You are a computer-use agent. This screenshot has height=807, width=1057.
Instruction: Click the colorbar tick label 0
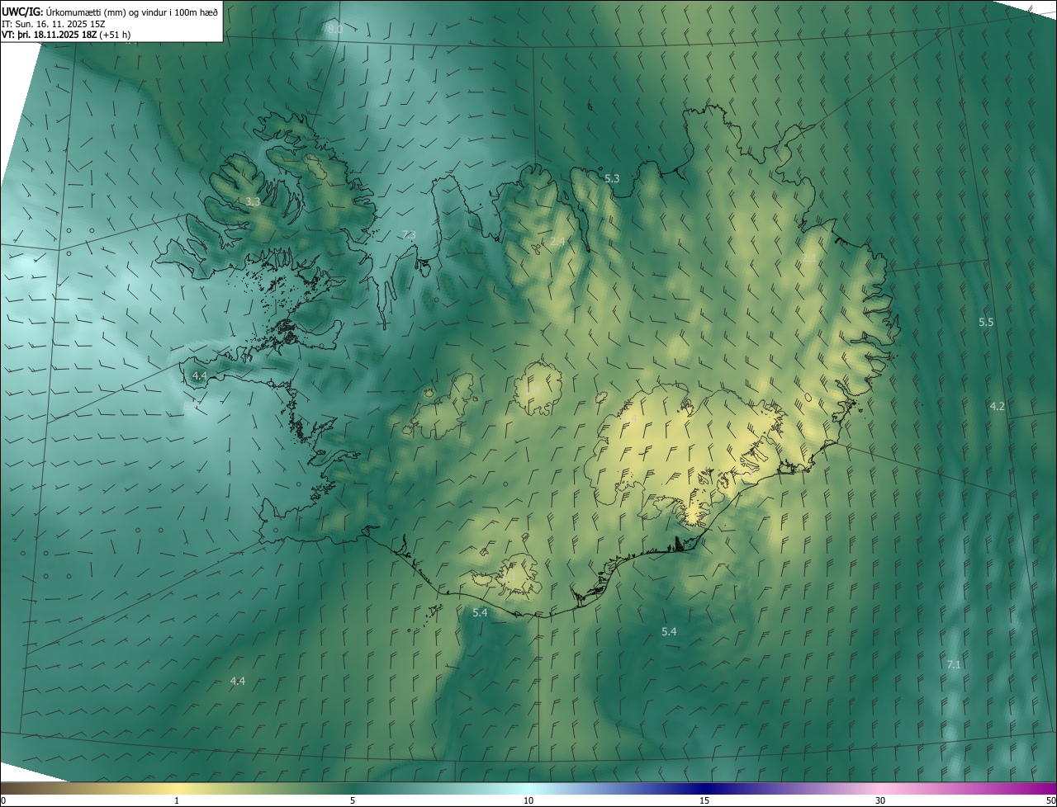[x=3, y=800]
